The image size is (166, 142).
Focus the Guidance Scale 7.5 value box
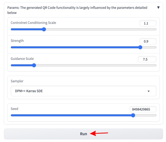147,59
